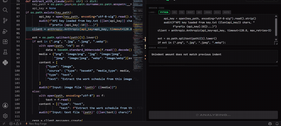Click the 'with open(path, "rb") as f:' line
281x126 pixels.
coord(61,46)
